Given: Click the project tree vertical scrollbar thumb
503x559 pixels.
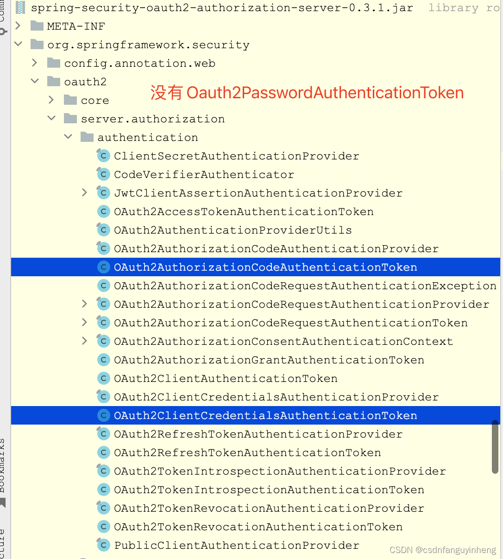Looking at the screenshot, I should 495,447.
